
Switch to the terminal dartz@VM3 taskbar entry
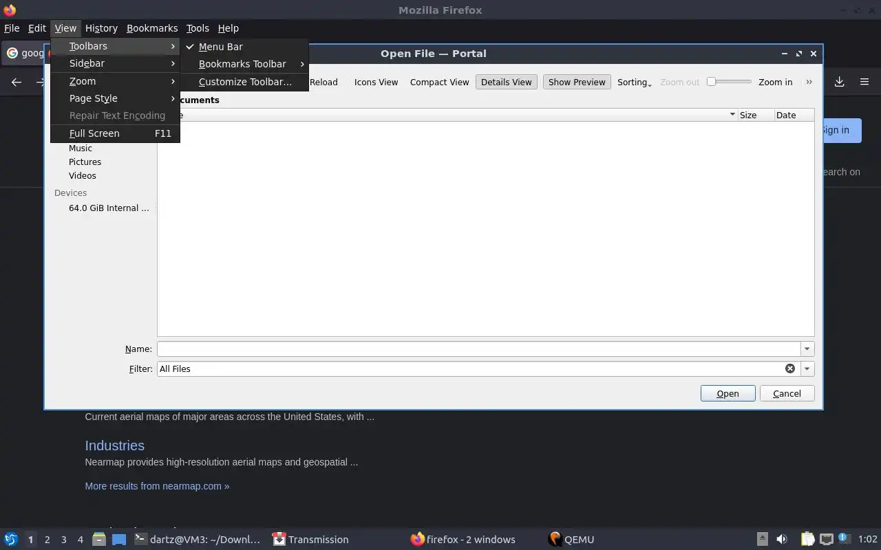tap(197, 539)
